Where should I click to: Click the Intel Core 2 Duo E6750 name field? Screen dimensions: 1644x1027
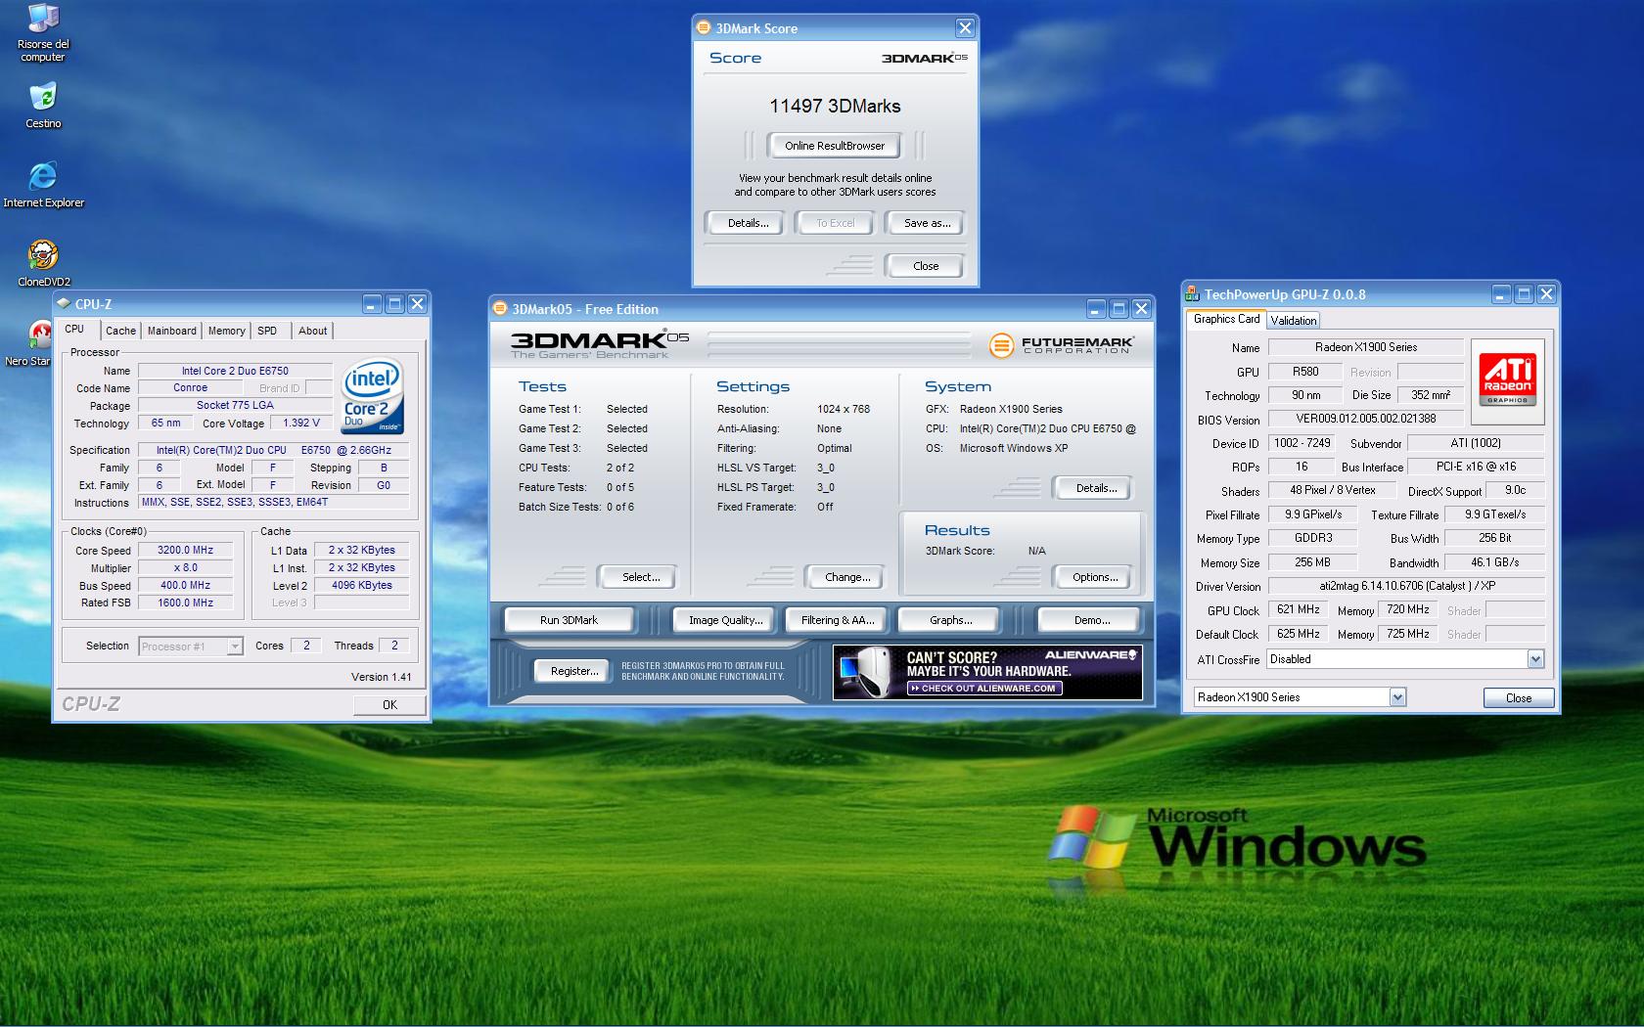click(x=235, y=371)
